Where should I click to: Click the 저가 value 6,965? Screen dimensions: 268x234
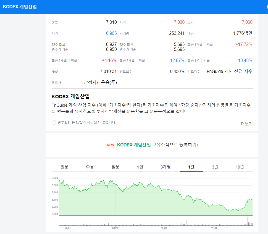111,33
